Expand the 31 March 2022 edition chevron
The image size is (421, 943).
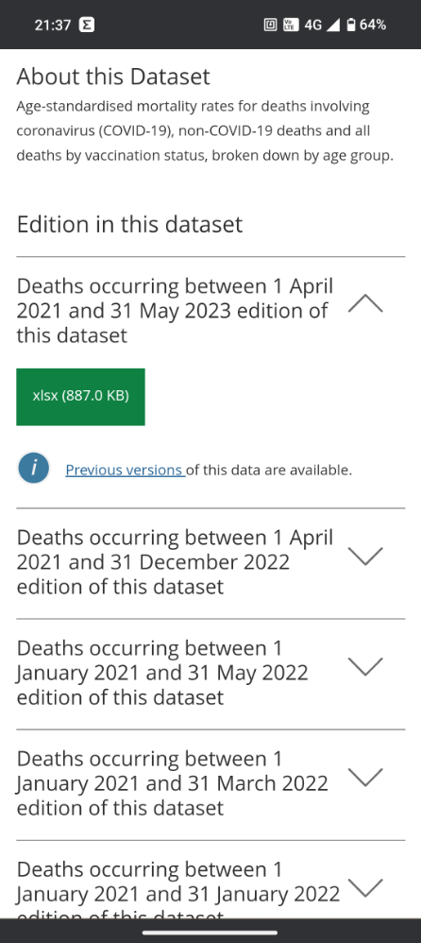point(365,777)
